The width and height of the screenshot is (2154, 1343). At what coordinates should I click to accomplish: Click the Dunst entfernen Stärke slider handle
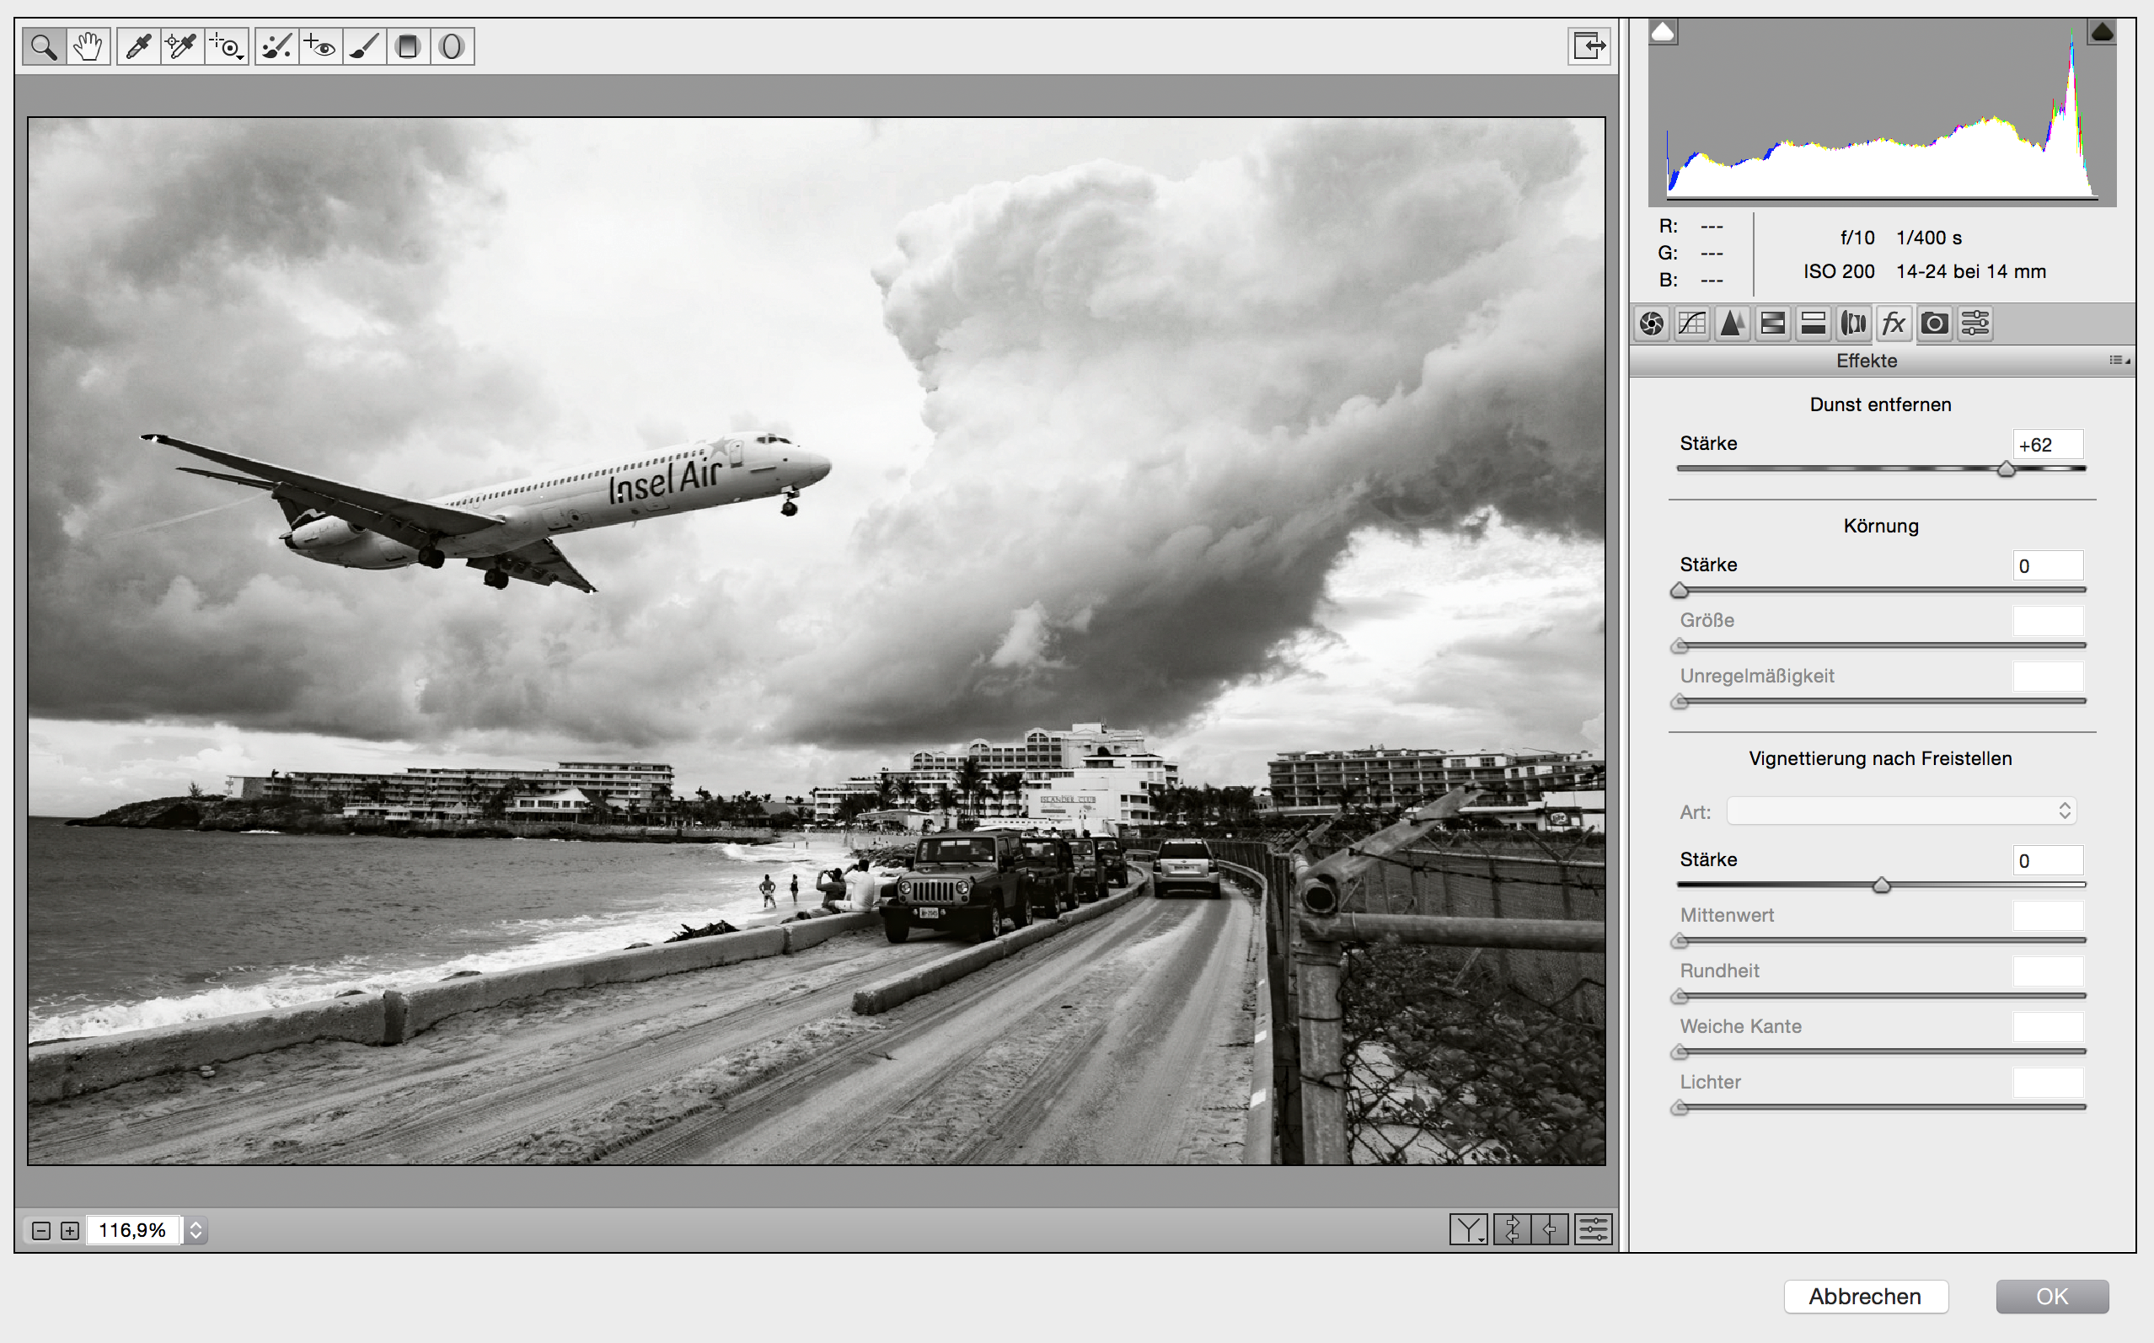point(2006,469)
